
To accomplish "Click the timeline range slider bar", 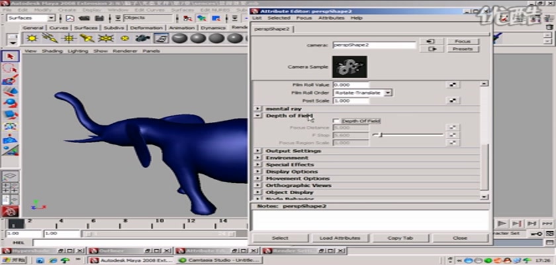I will tap(159, 233).
